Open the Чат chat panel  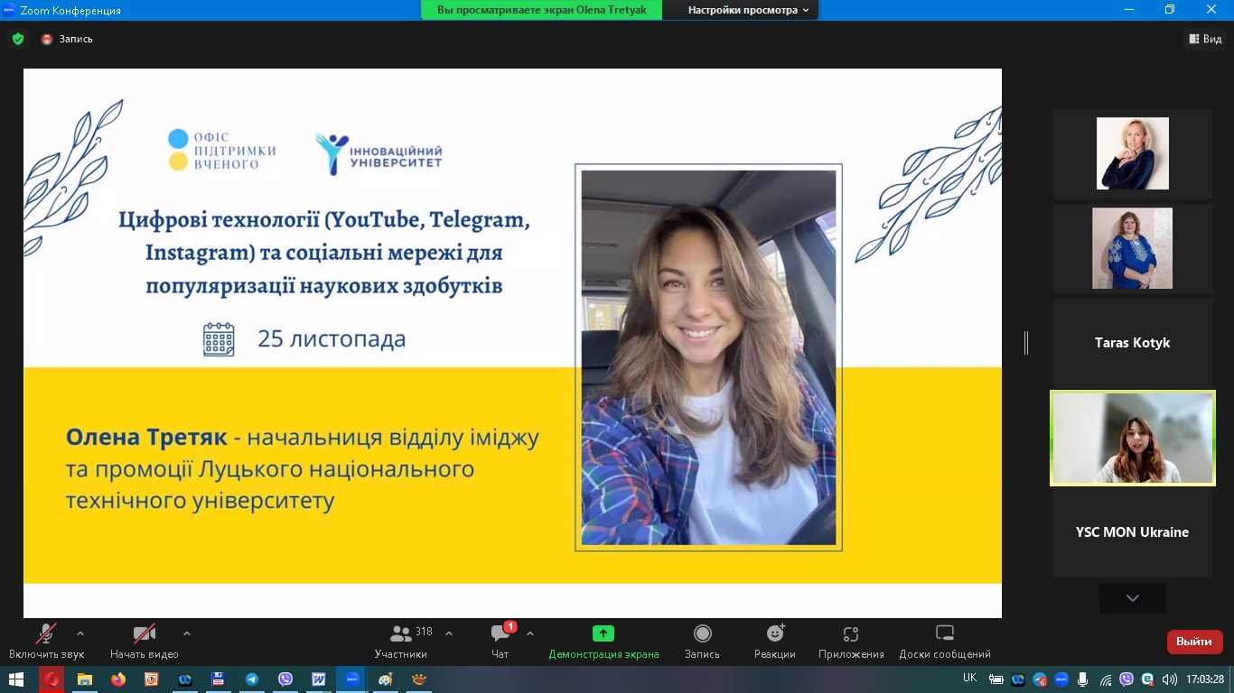500,641
